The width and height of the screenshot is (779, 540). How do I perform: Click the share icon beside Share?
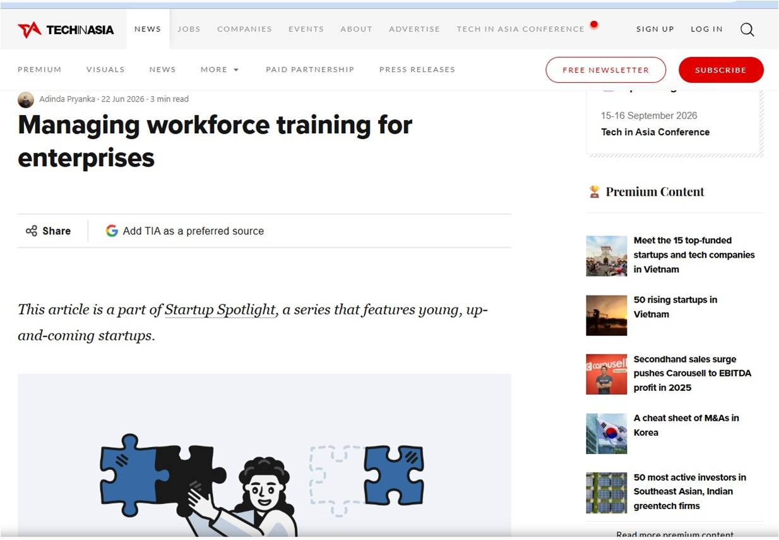click(x=31, y=231)
